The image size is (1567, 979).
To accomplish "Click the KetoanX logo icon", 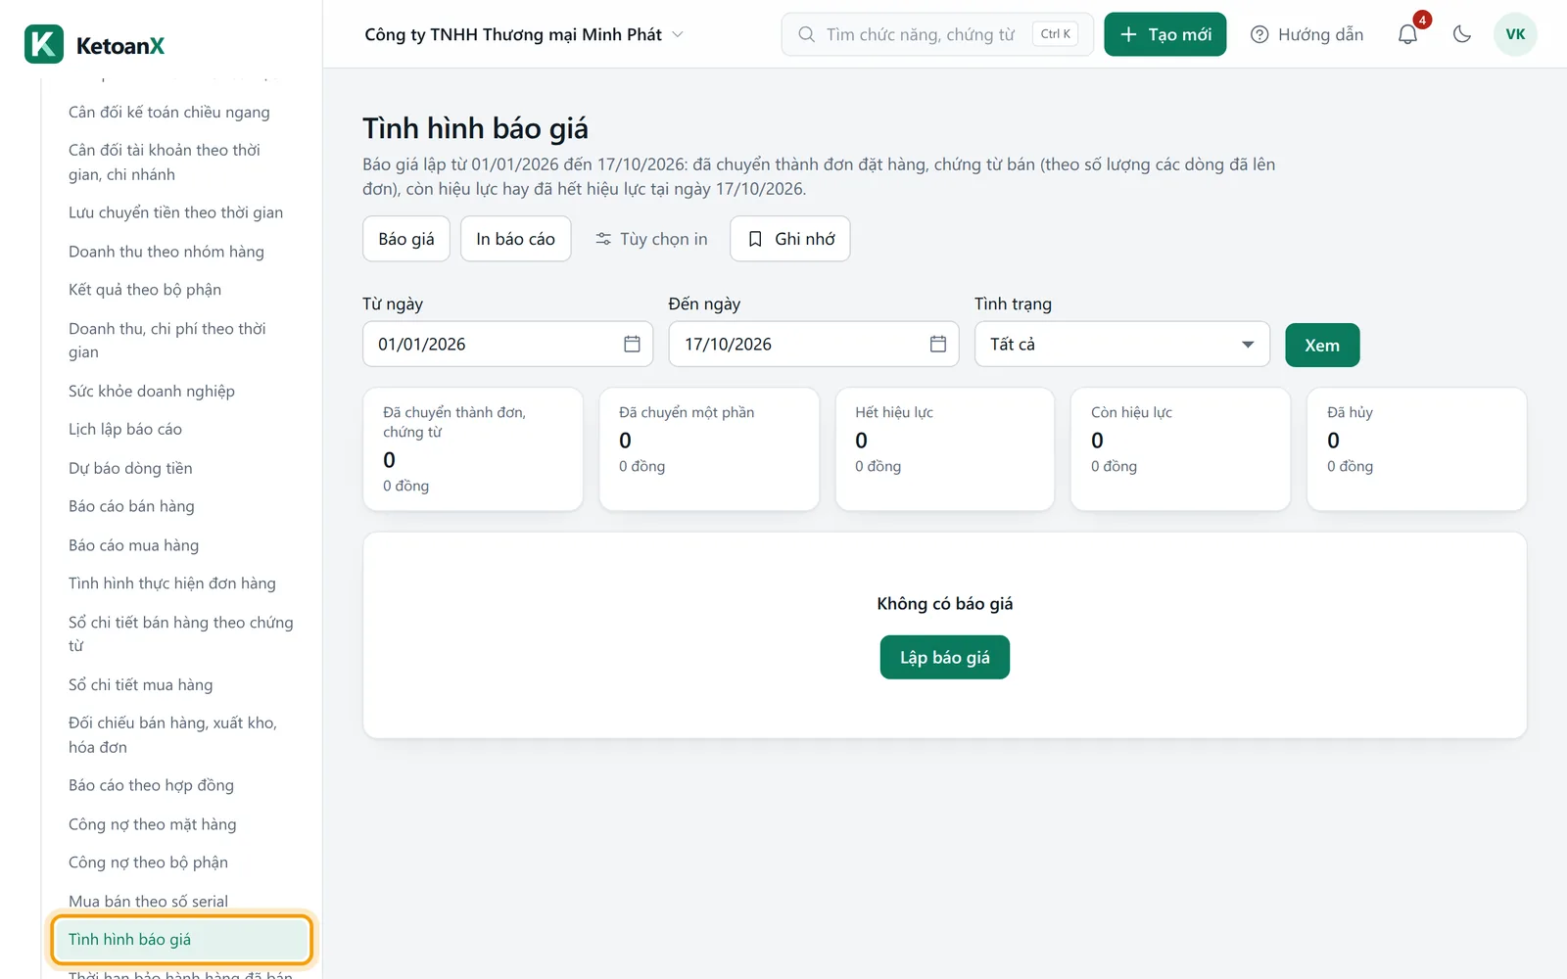I will 44,44.
